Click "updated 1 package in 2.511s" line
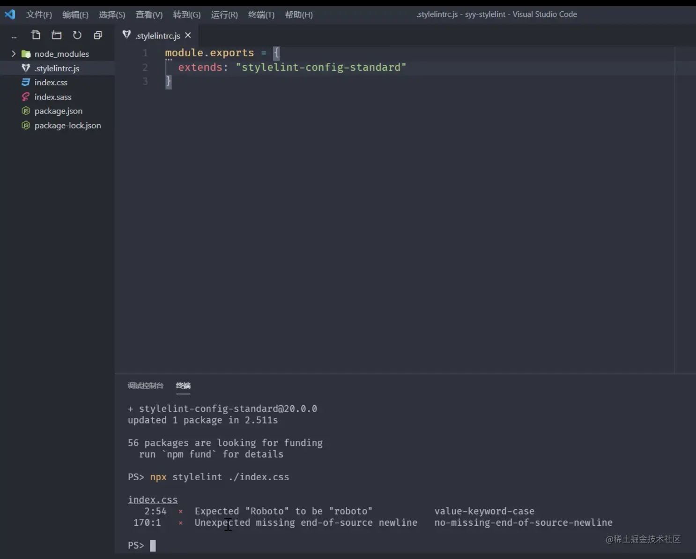Viewport: 696px width, 559px height. (203, 420)
